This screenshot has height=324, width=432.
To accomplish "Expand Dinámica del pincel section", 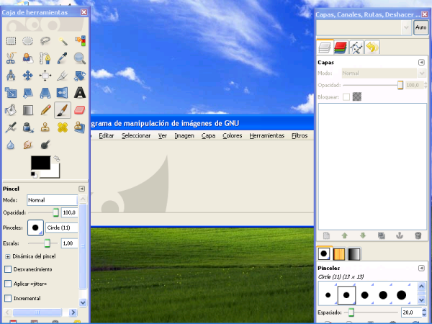I will (8, 256).
